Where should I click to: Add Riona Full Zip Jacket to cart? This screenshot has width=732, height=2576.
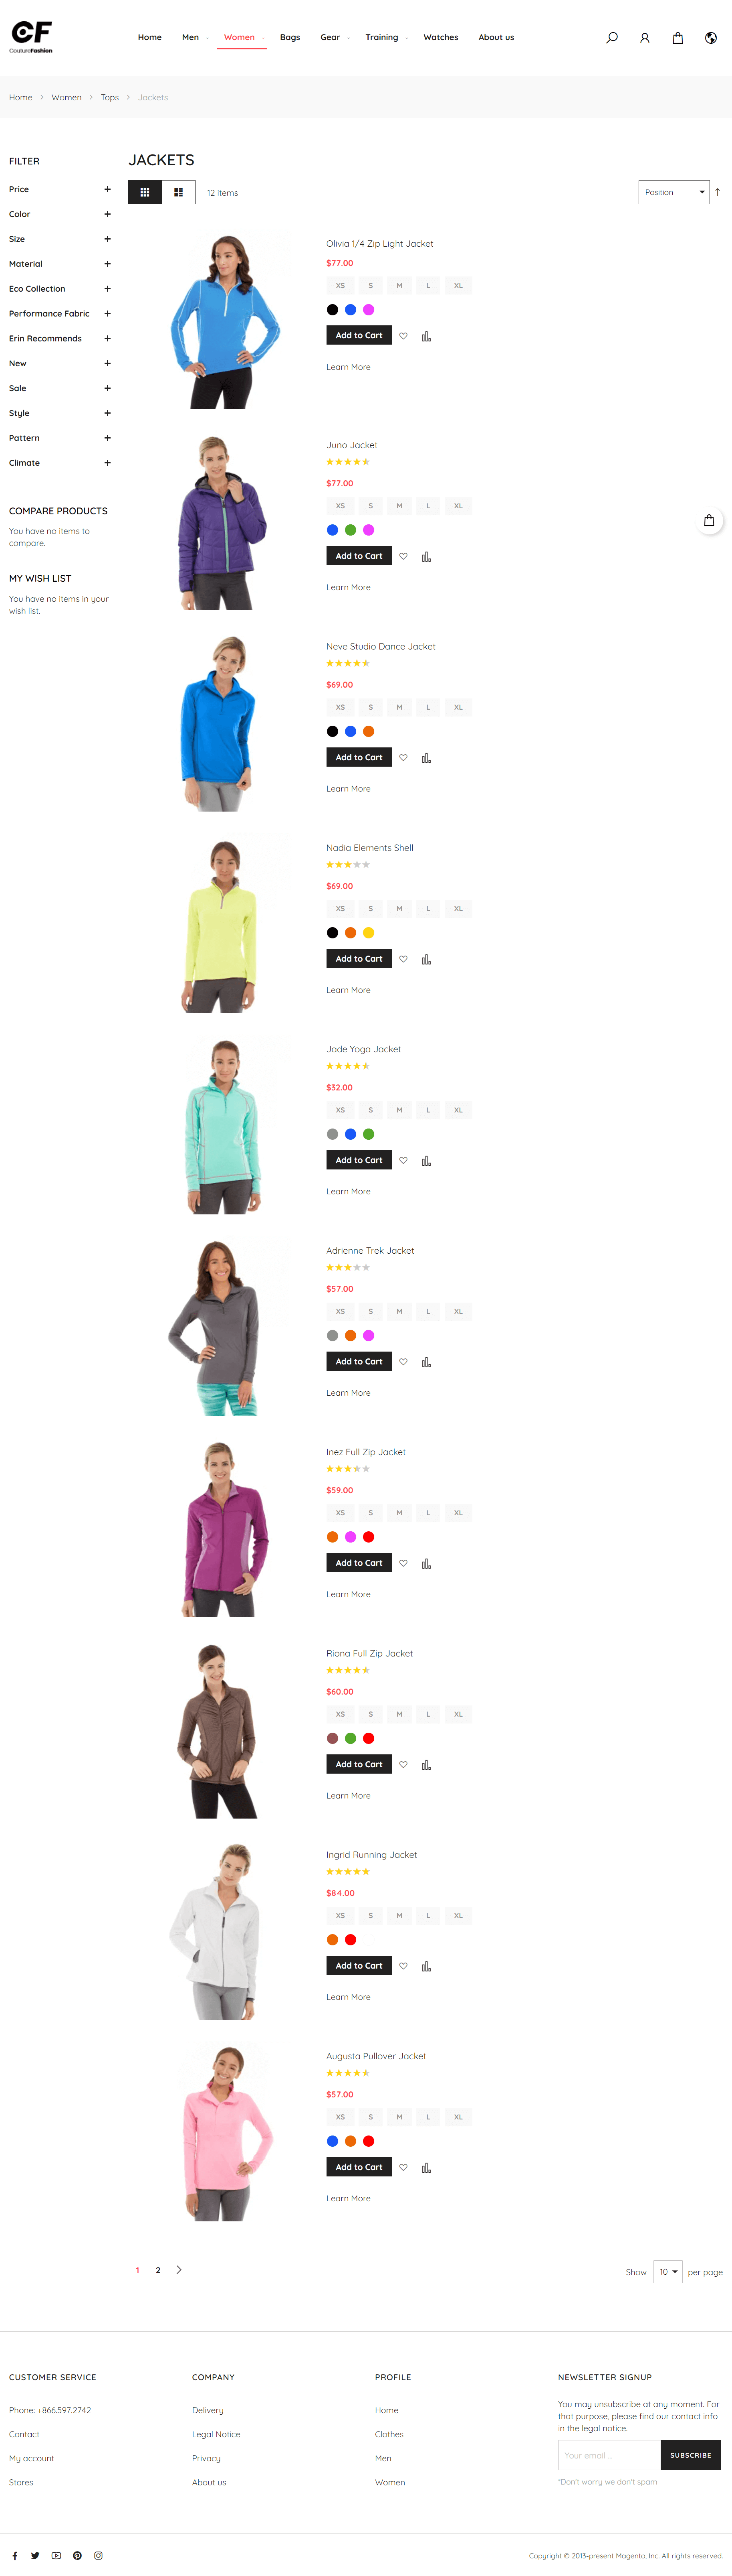pyautogui.click(x=359, y=1764)
